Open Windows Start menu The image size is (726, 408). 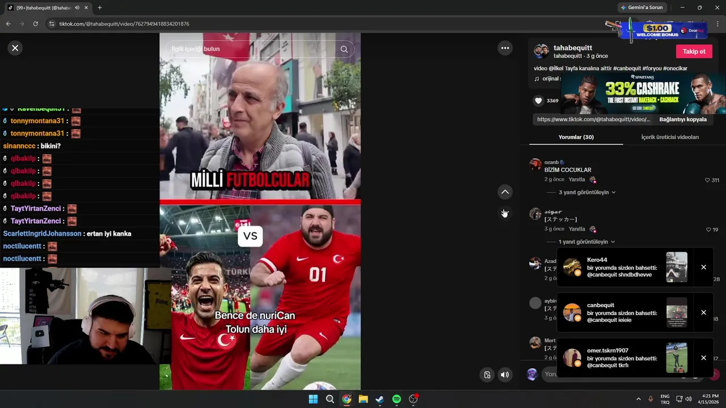313,399
